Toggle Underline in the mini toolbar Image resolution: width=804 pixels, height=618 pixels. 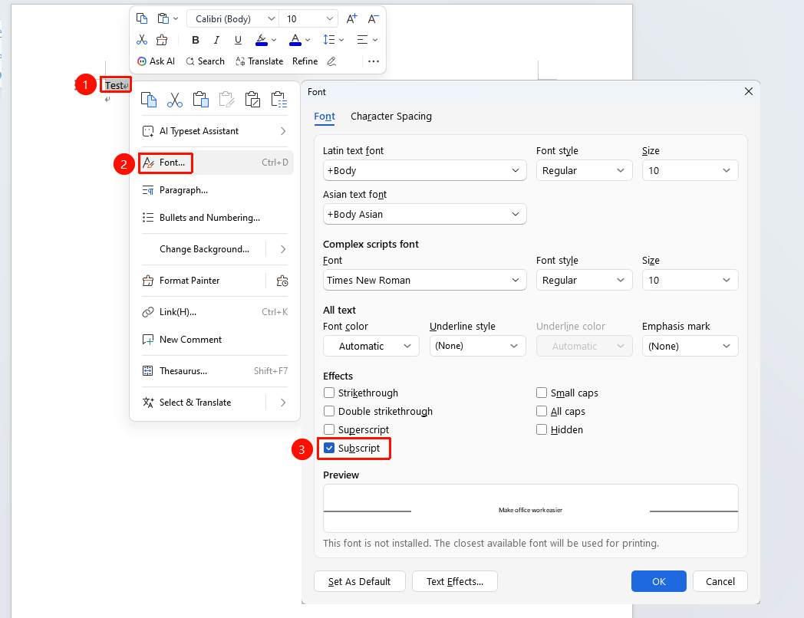point(238,40)
